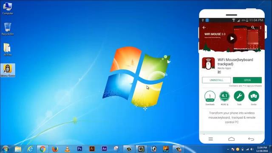This screenshot has width=272, height=153.
Task: Launch Illustrator from the taskbar
Action: pyautogui.click(x=92, y=149)
